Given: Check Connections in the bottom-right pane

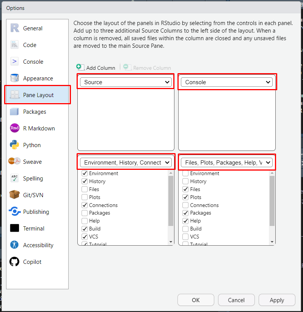Looking at the screenshot, I should 185,205.
